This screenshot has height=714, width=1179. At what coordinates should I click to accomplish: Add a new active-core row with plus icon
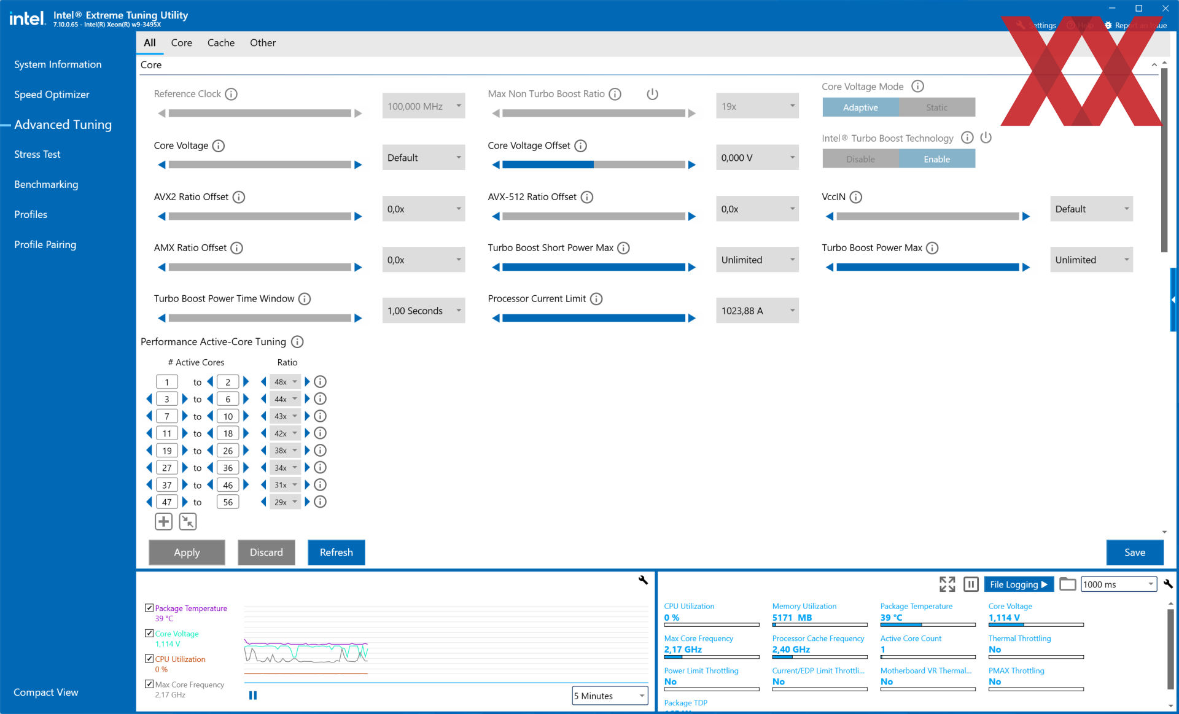click(x=164, y=522)
